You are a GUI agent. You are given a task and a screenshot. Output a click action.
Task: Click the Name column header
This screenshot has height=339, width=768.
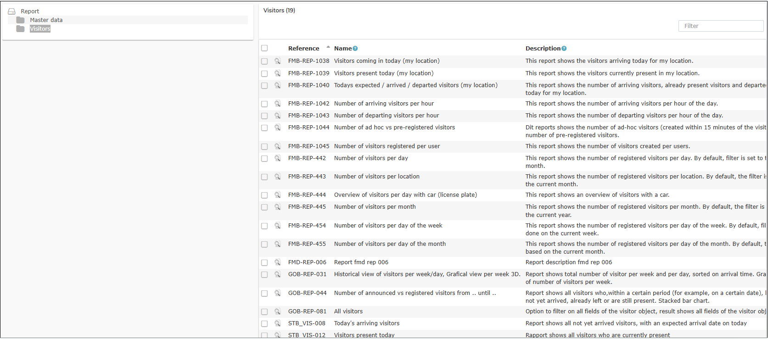coord(343,49)
